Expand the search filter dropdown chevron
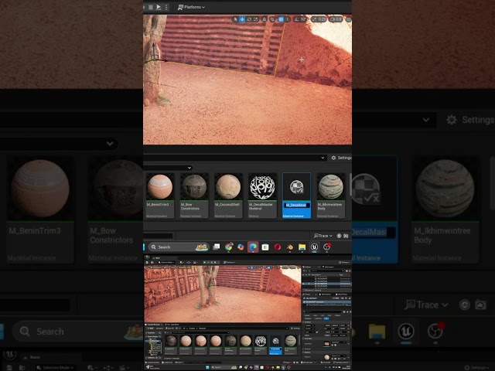The height and width of the screenshot is (371, 495). (189, 168)
